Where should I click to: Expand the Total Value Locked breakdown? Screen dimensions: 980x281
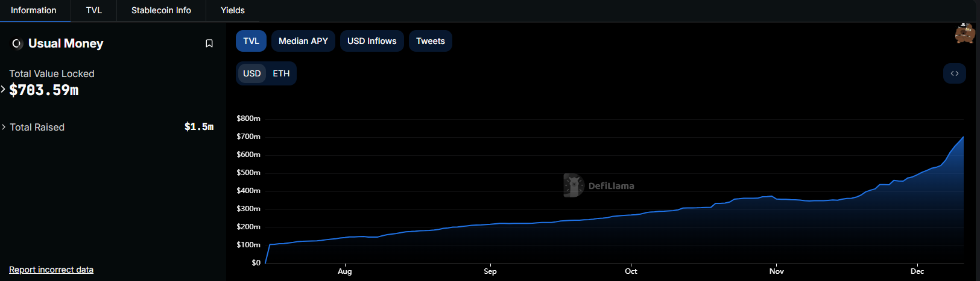[3, 90]
